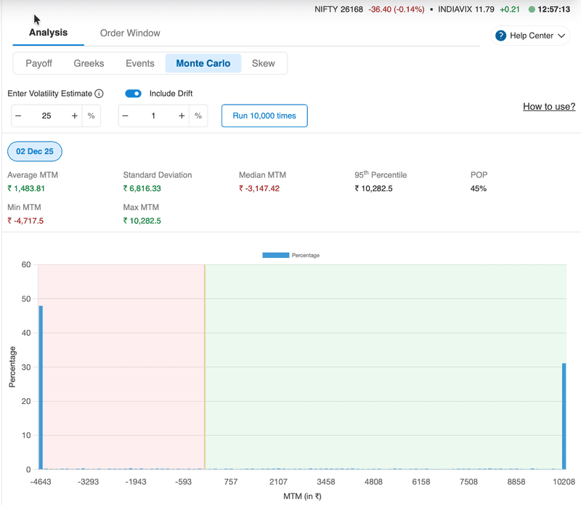Click the Help Center question mark icon
The width and height of the screenshot is (581, 505).
click(x=500, y=35)
